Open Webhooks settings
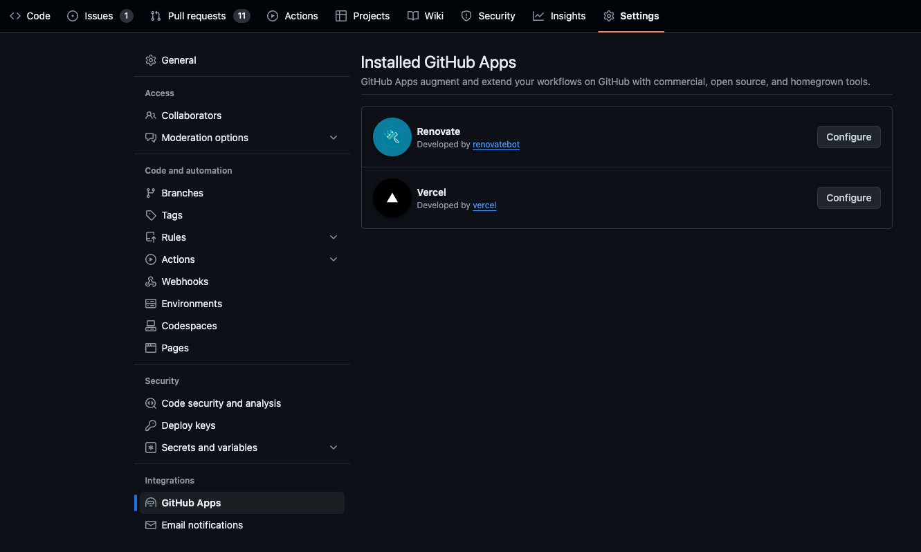 point(242,282)
